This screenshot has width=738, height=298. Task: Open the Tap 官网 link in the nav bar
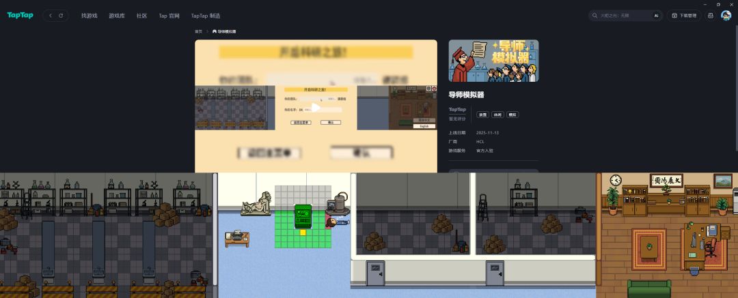pos(169,16)
